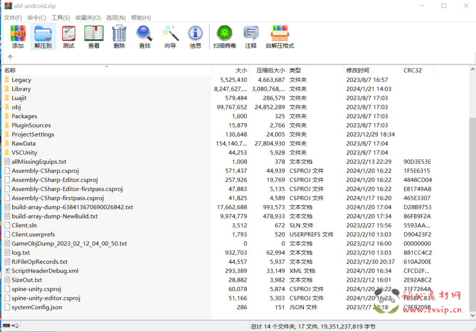Go up one folder level arrow
The width and height of the screenshot is (476, 332).
click(10, 57)
